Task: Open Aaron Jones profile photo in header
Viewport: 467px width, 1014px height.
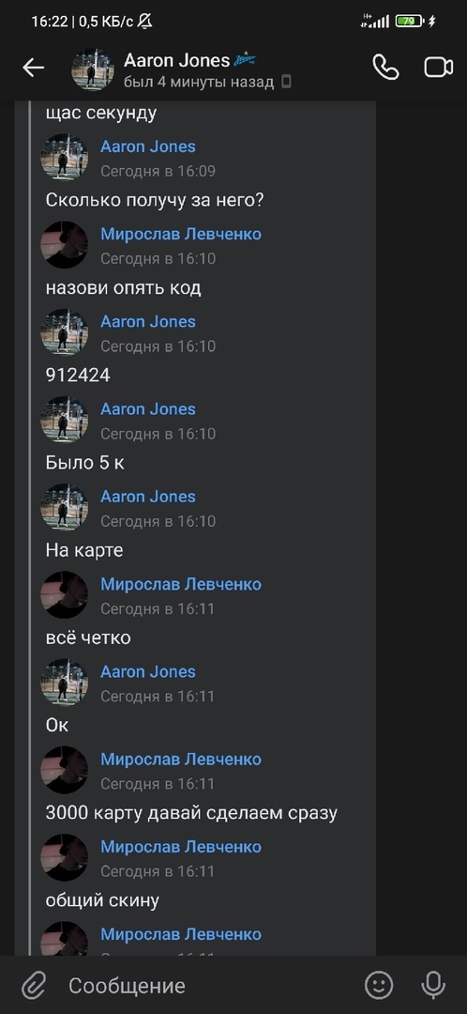Action: [x=92, y=69]
